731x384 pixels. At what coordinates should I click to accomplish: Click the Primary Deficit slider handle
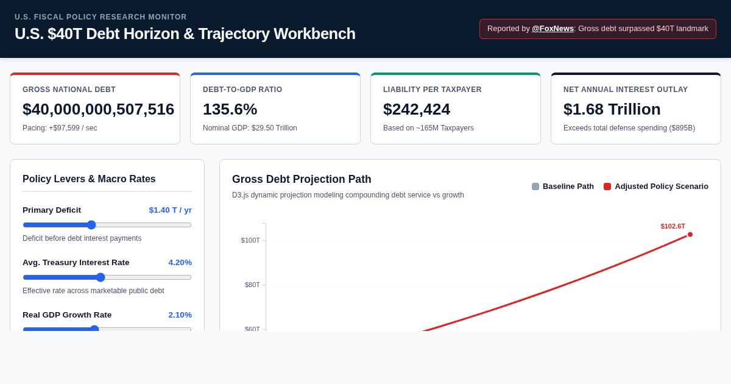point(91,225)
